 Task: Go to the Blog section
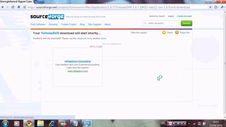[82, 24]
